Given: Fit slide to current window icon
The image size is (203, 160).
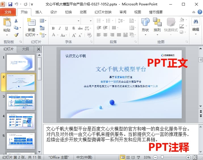Looking at the screenshot, I should pyautogui.click(x=195, y=157).
